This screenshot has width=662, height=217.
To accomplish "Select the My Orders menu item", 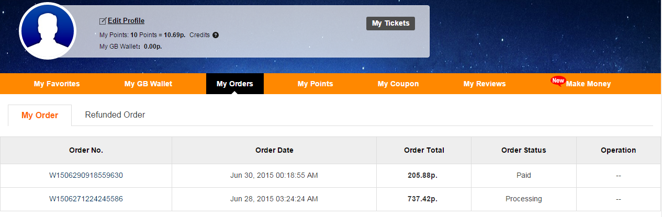I will (235, 84).
